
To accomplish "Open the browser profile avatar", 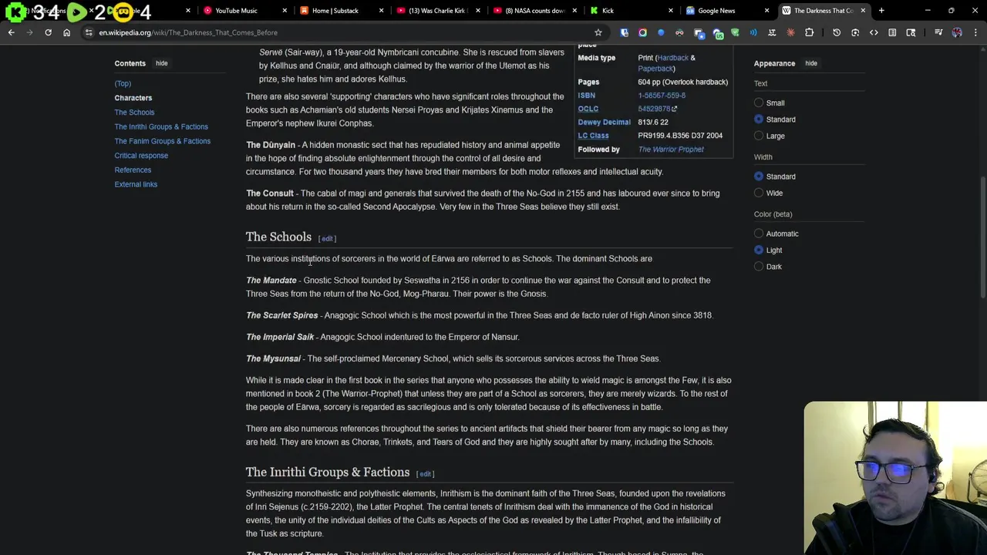I will pyautogui.click(x=957, y=32).
